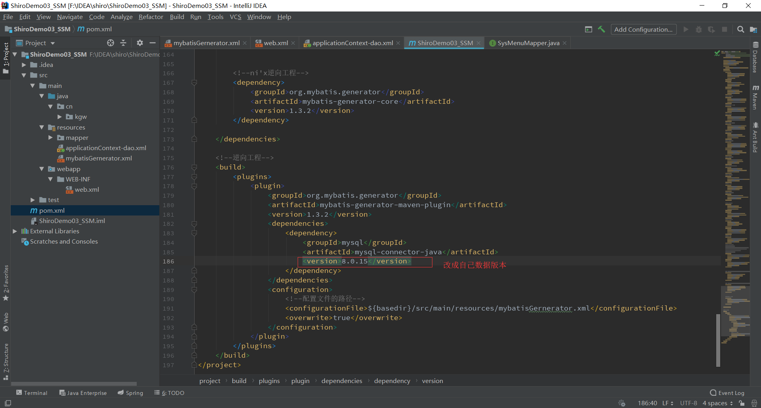Screen dimensions: 761x408
Task: Expand the .idea folder
Action: (x=24, y=65)
